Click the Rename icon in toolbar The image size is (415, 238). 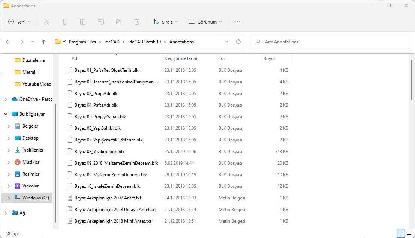click(x=101, y=22)
